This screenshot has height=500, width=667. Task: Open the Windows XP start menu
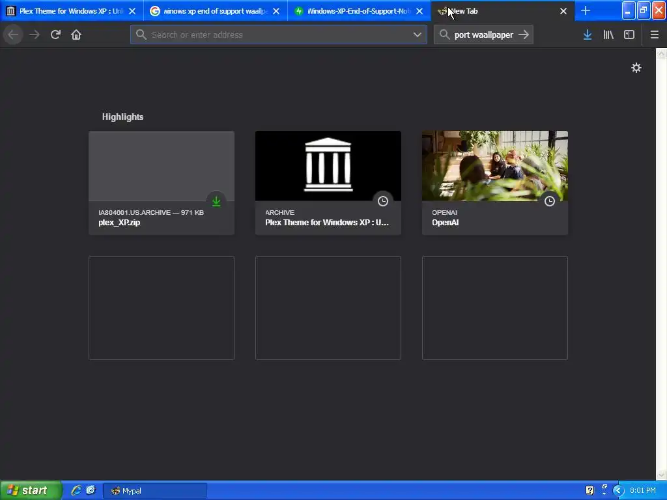30,490
